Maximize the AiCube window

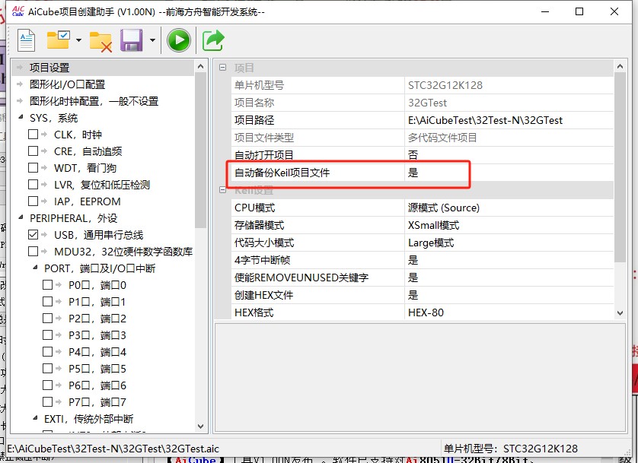(x=579, y=11)
